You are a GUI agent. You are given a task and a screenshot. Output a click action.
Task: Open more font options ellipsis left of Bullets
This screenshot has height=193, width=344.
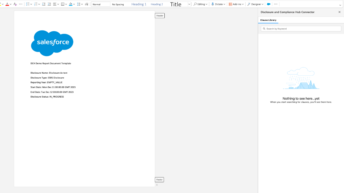point(21,4)
